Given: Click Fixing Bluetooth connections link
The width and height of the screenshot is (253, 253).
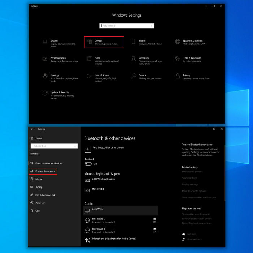Looking at the screenshot, I should 197,223.
